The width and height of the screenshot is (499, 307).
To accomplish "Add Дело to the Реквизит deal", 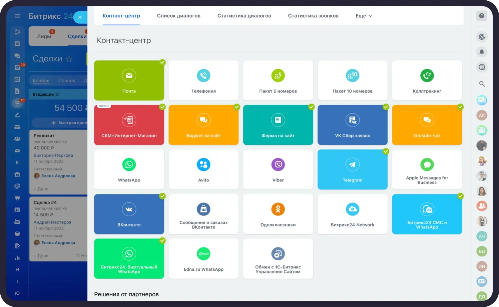I will [x=41, y=189].
